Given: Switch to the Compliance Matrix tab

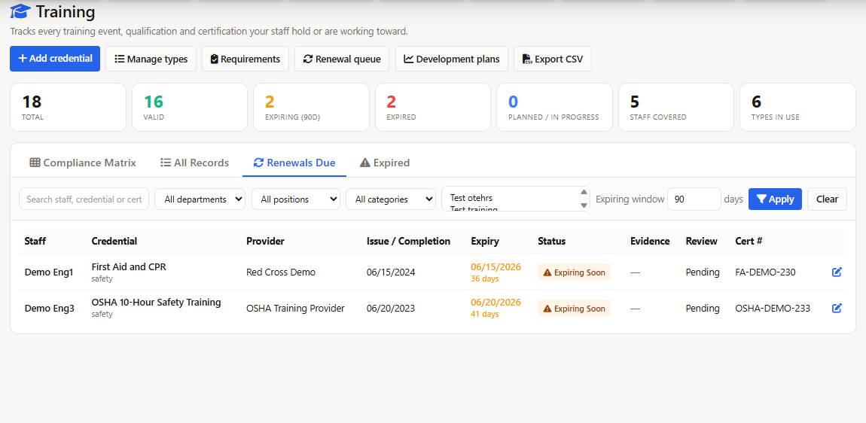Looking at the screenshot, I should click(83, 163).
